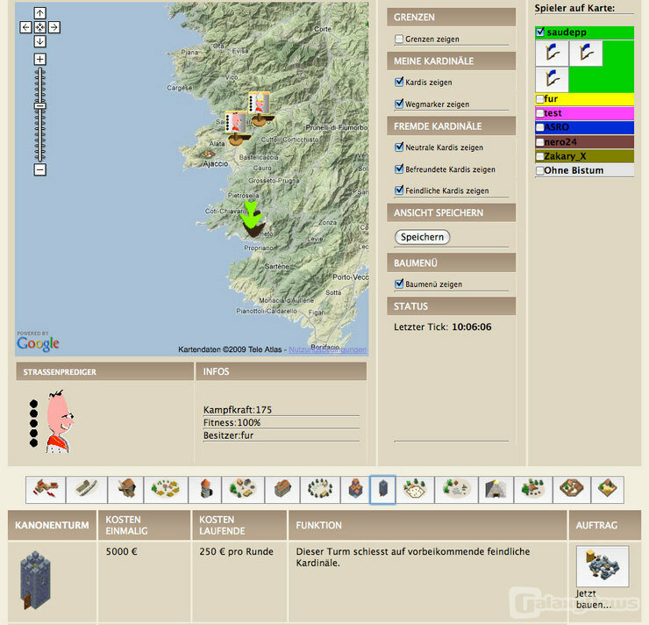Select the round red-roofed tower icon
This screenshot has height=625, width=649.
click(x=205, y=490)
